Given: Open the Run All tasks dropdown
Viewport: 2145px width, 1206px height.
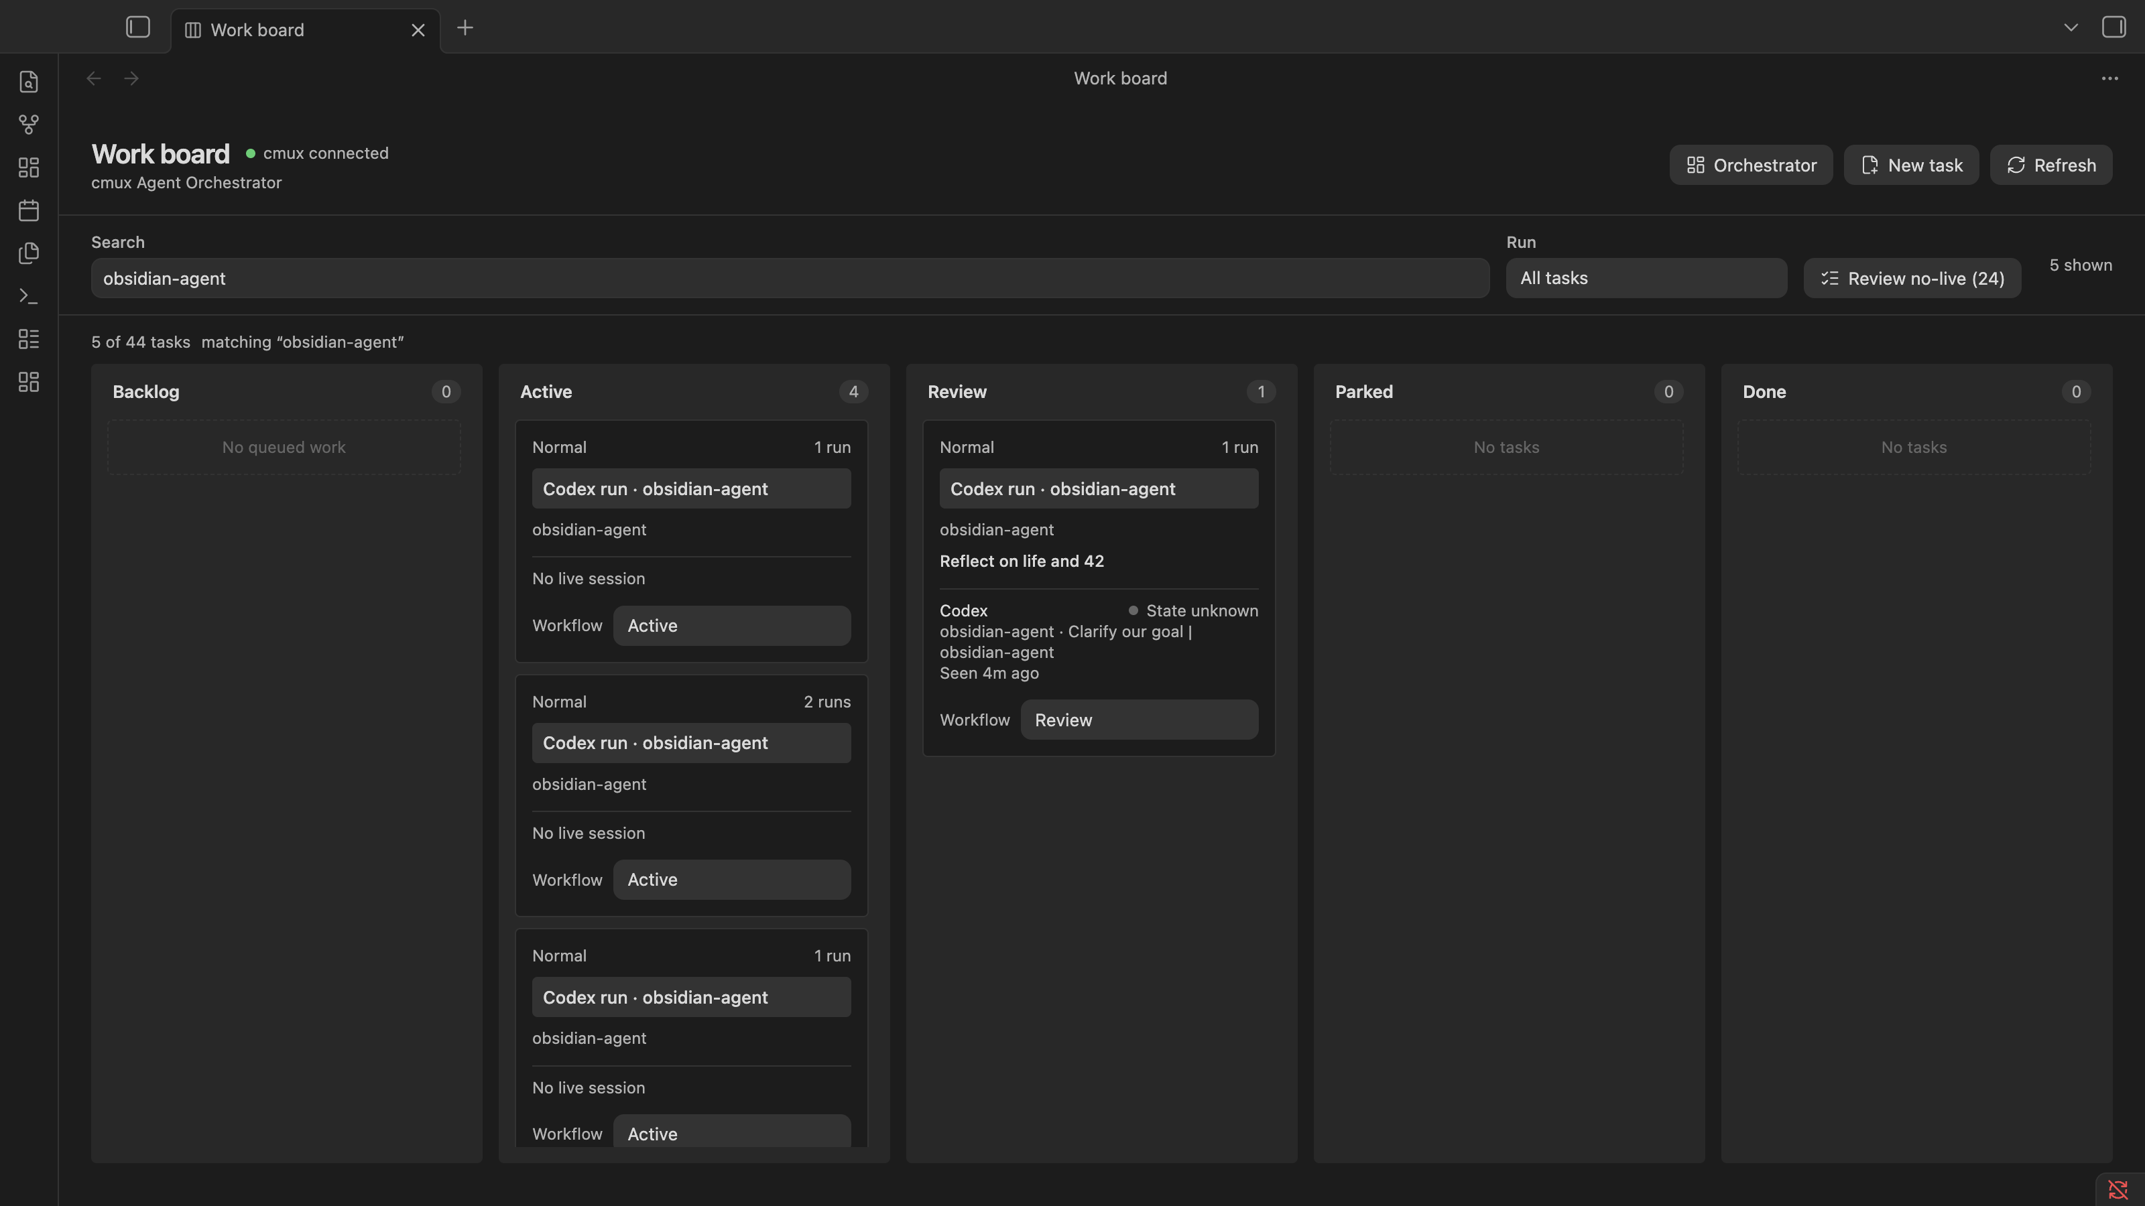Looking at the screenshot, I should click(x=1646, y=278).
